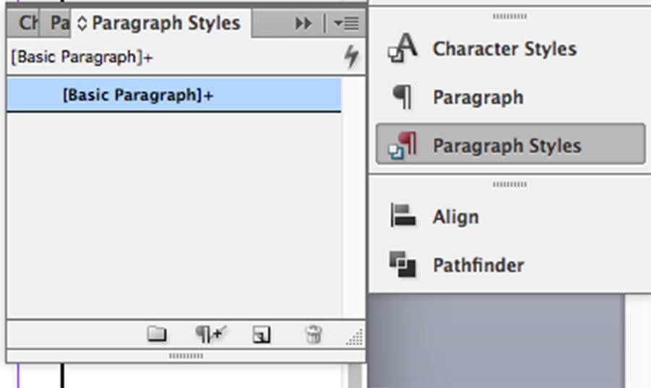This screenshot has height=388, width=651.
Task: Click the gripper bar above Character Styles
Action: coord(510,16)
